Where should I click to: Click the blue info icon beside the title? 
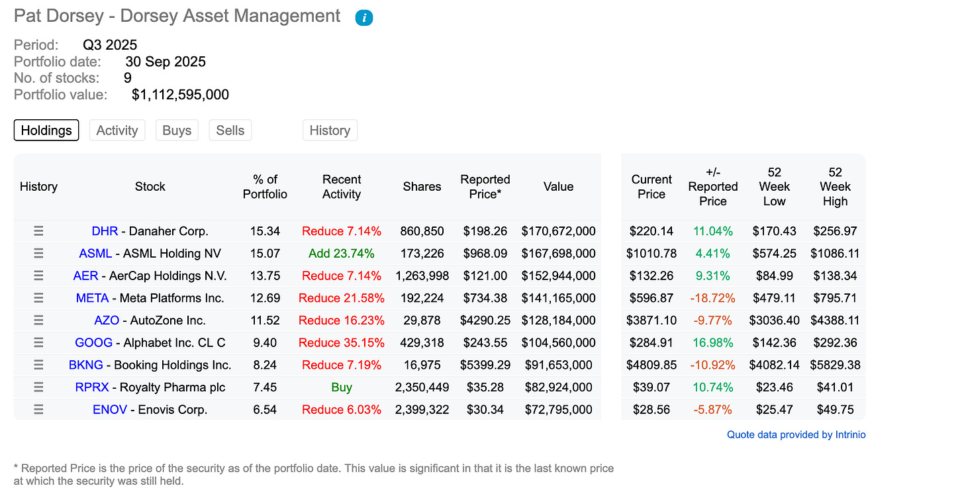pyautogui.click(x=364, y=18)
